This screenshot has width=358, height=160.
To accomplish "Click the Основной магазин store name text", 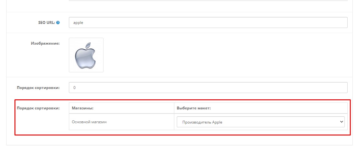I will 89,122.
